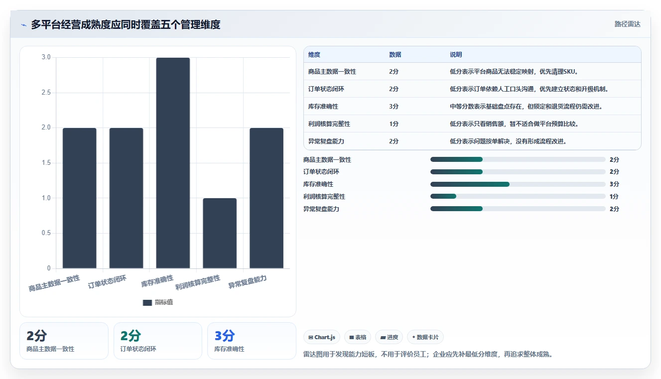Click the 商品主数据一致性 progress bar
Viewport: 661px width, 379px height.
pos(518,159)
